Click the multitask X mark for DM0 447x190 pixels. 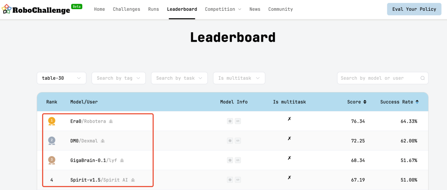tap(289, 138)
